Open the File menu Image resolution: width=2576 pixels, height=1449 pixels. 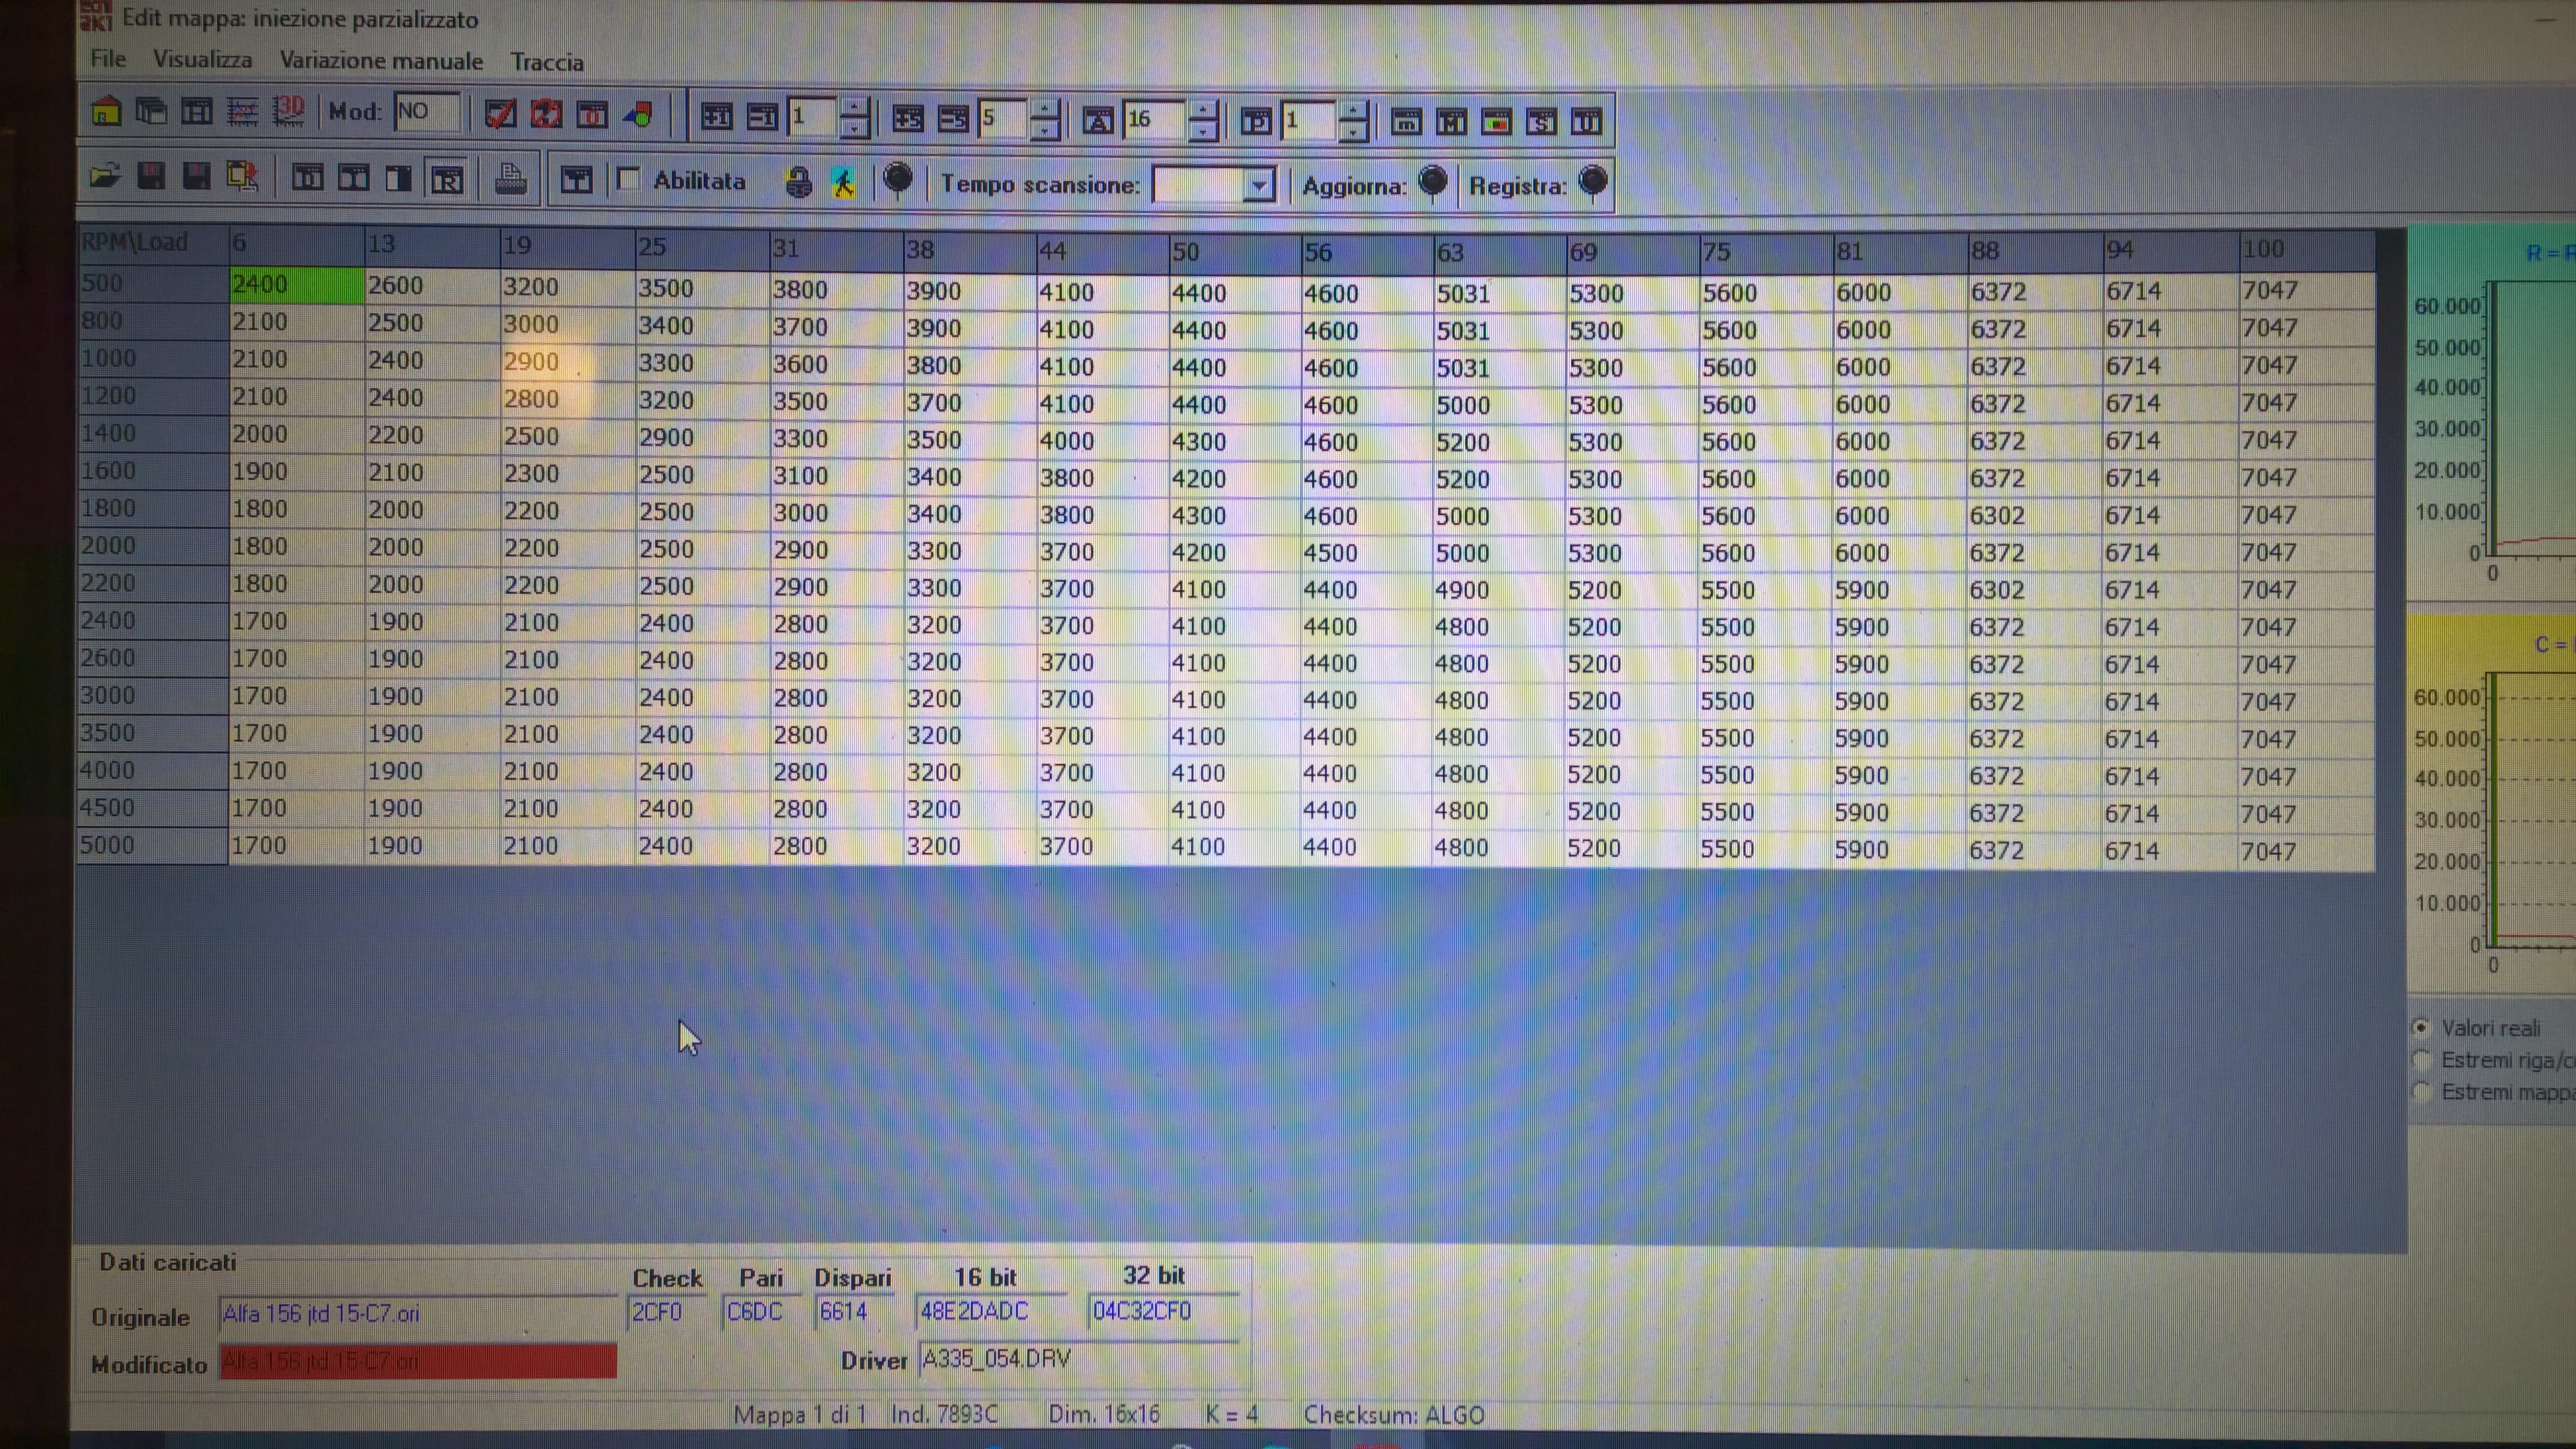[x=108, y=59]
